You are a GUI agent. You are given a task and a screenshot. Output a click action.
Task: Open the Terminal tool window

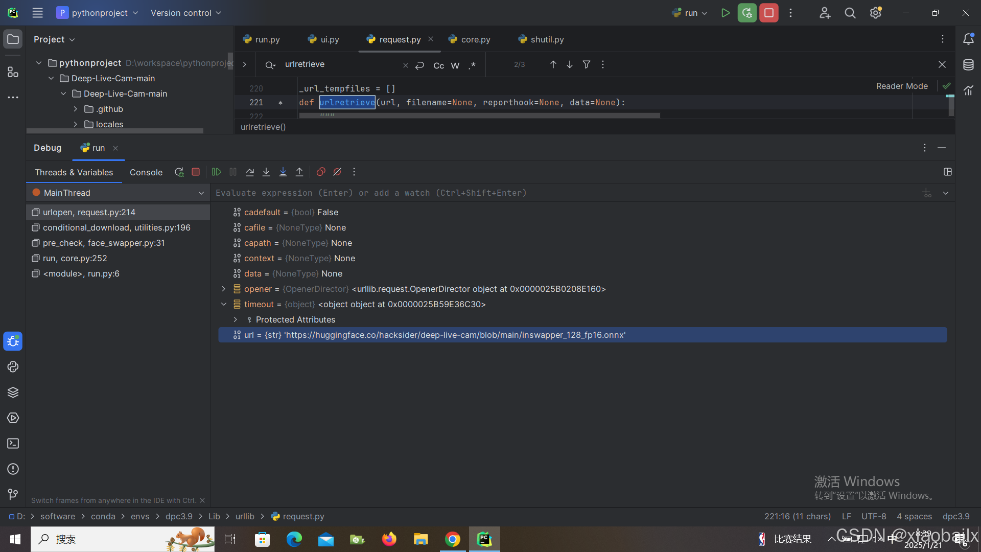coord(13,444)
